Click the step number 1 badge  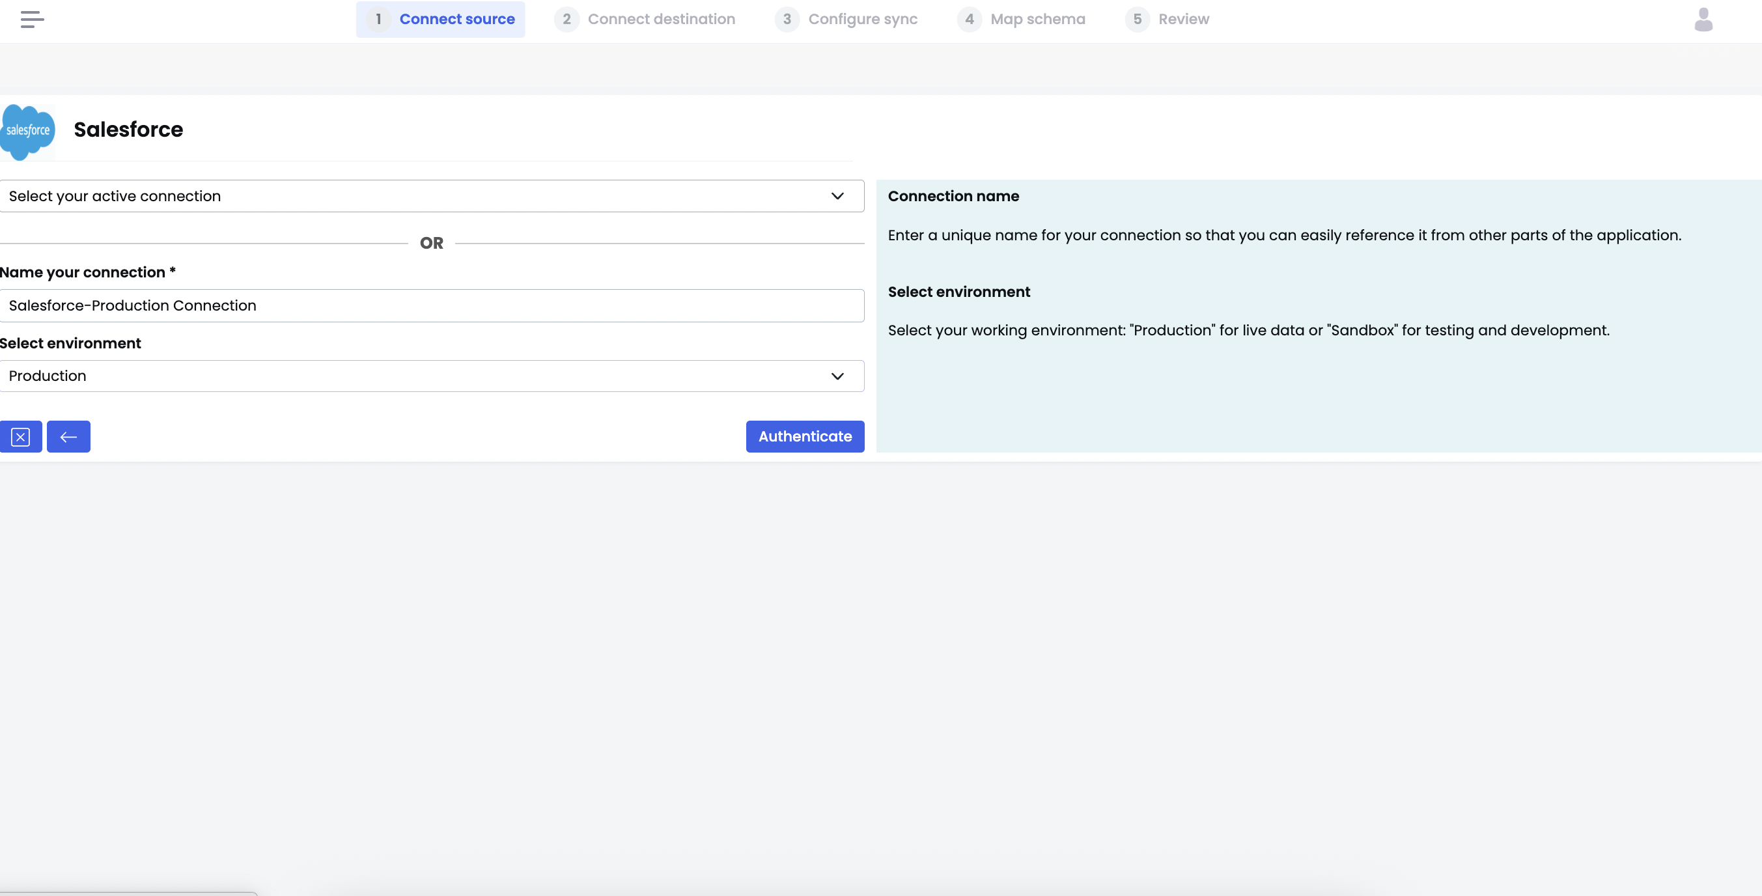378,19
